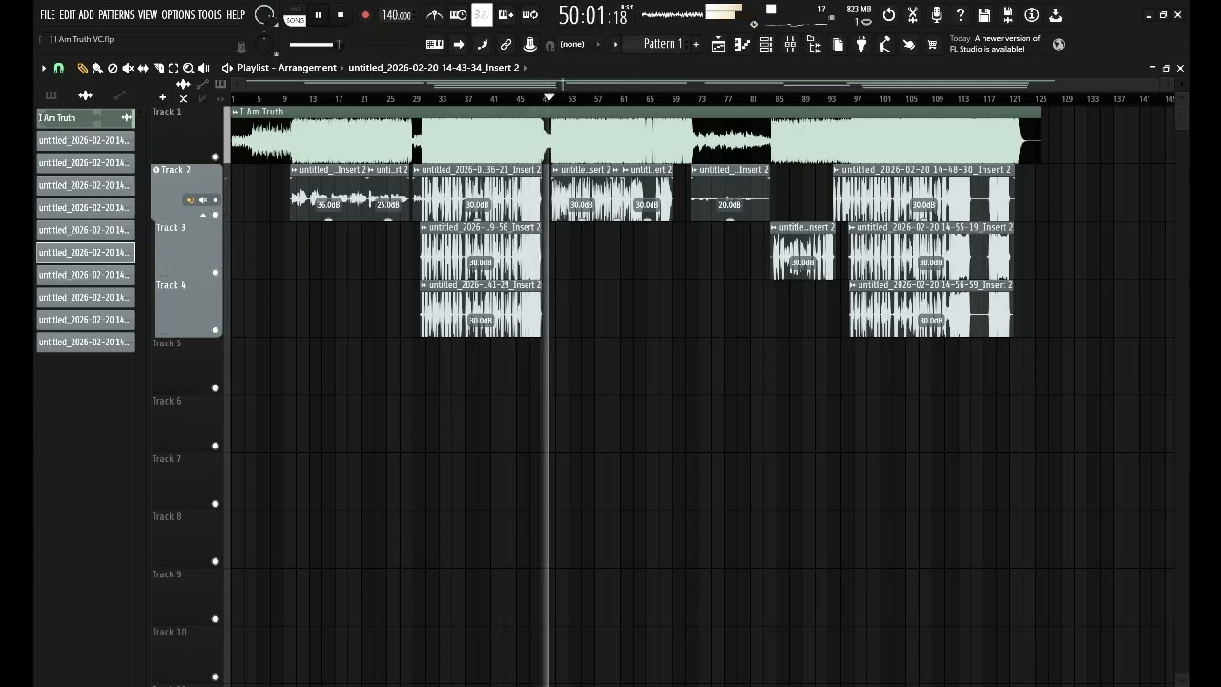Toggle the recording countdown 3.2.1

482,15
